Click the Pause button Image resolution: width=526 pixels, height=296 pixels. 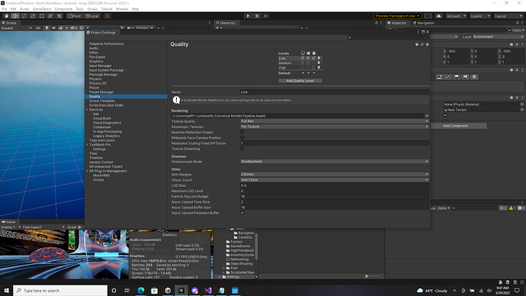(x=257, y=16)
